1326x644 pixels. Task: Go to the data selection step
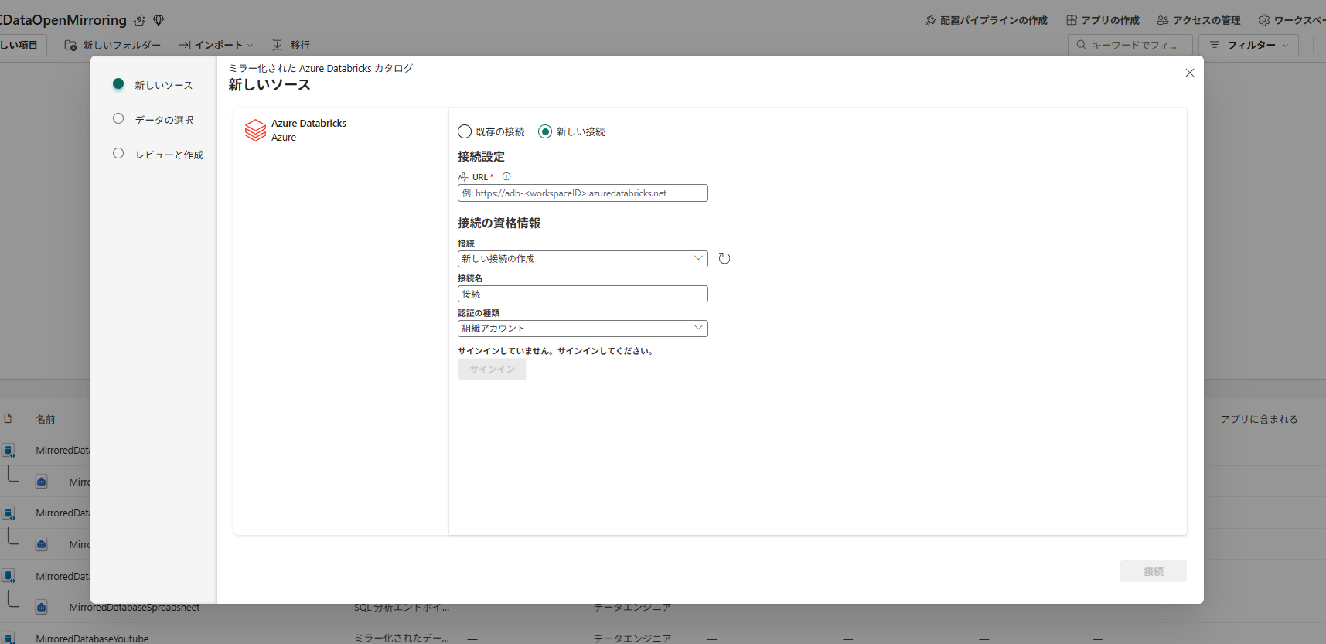click(x=153, y=120)
